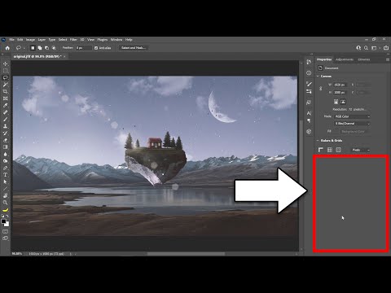This screenshot has height=293, width=391.
Task: Choose Subtract from Selection mode button
Action: [46, 48]
